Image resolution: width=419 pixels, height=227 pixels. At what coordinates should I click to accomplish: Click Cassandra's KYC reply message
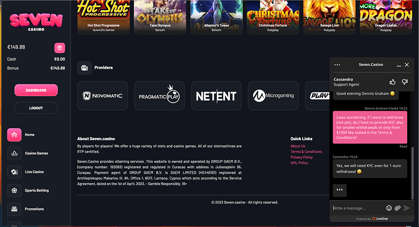370,168
